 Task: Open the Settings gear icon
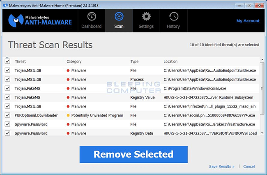coord(146,16)
